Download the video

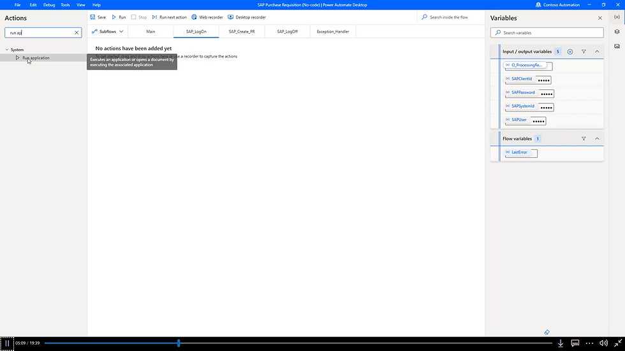pyautogui.click(x=561, y=343)
